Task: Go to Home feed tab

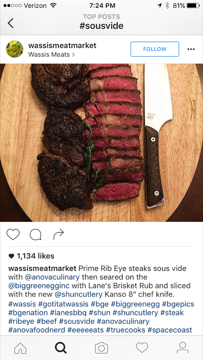Action: pos(20,348)
